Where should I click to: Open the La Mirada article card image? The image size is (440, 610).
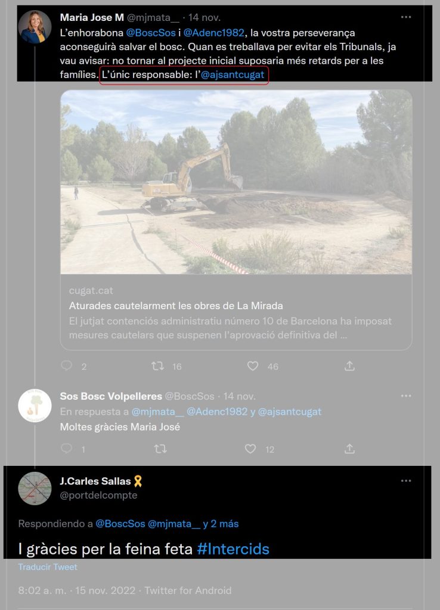coord(236,182)
